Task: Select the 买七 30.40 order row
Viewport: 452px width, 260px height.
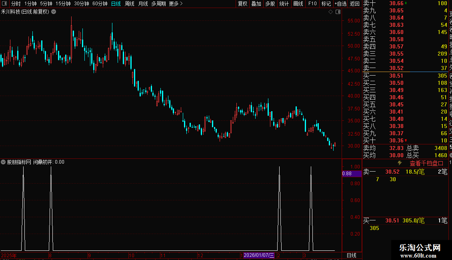Action: tap(405, 119)
